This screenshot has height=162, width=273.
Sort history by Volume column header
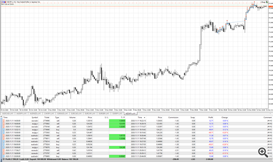(72, 118)
